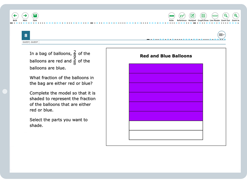Click the Red and Blue Balloons title
The height and width of the screenshot is (183, 247).
[166, 56]
